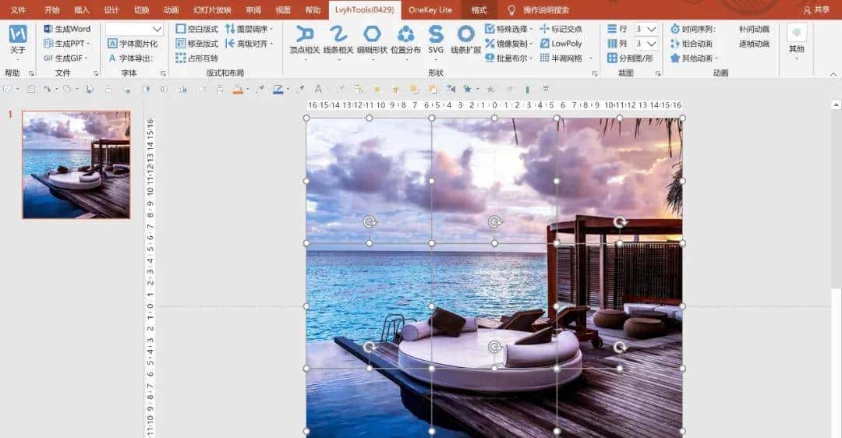Switch to the OneKey Lite tab
The image size is (842, 438).
(430, 10)
